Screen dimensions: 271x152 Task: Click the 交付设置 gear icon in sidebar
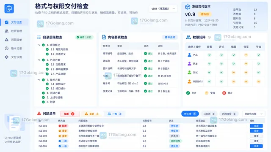7,57
